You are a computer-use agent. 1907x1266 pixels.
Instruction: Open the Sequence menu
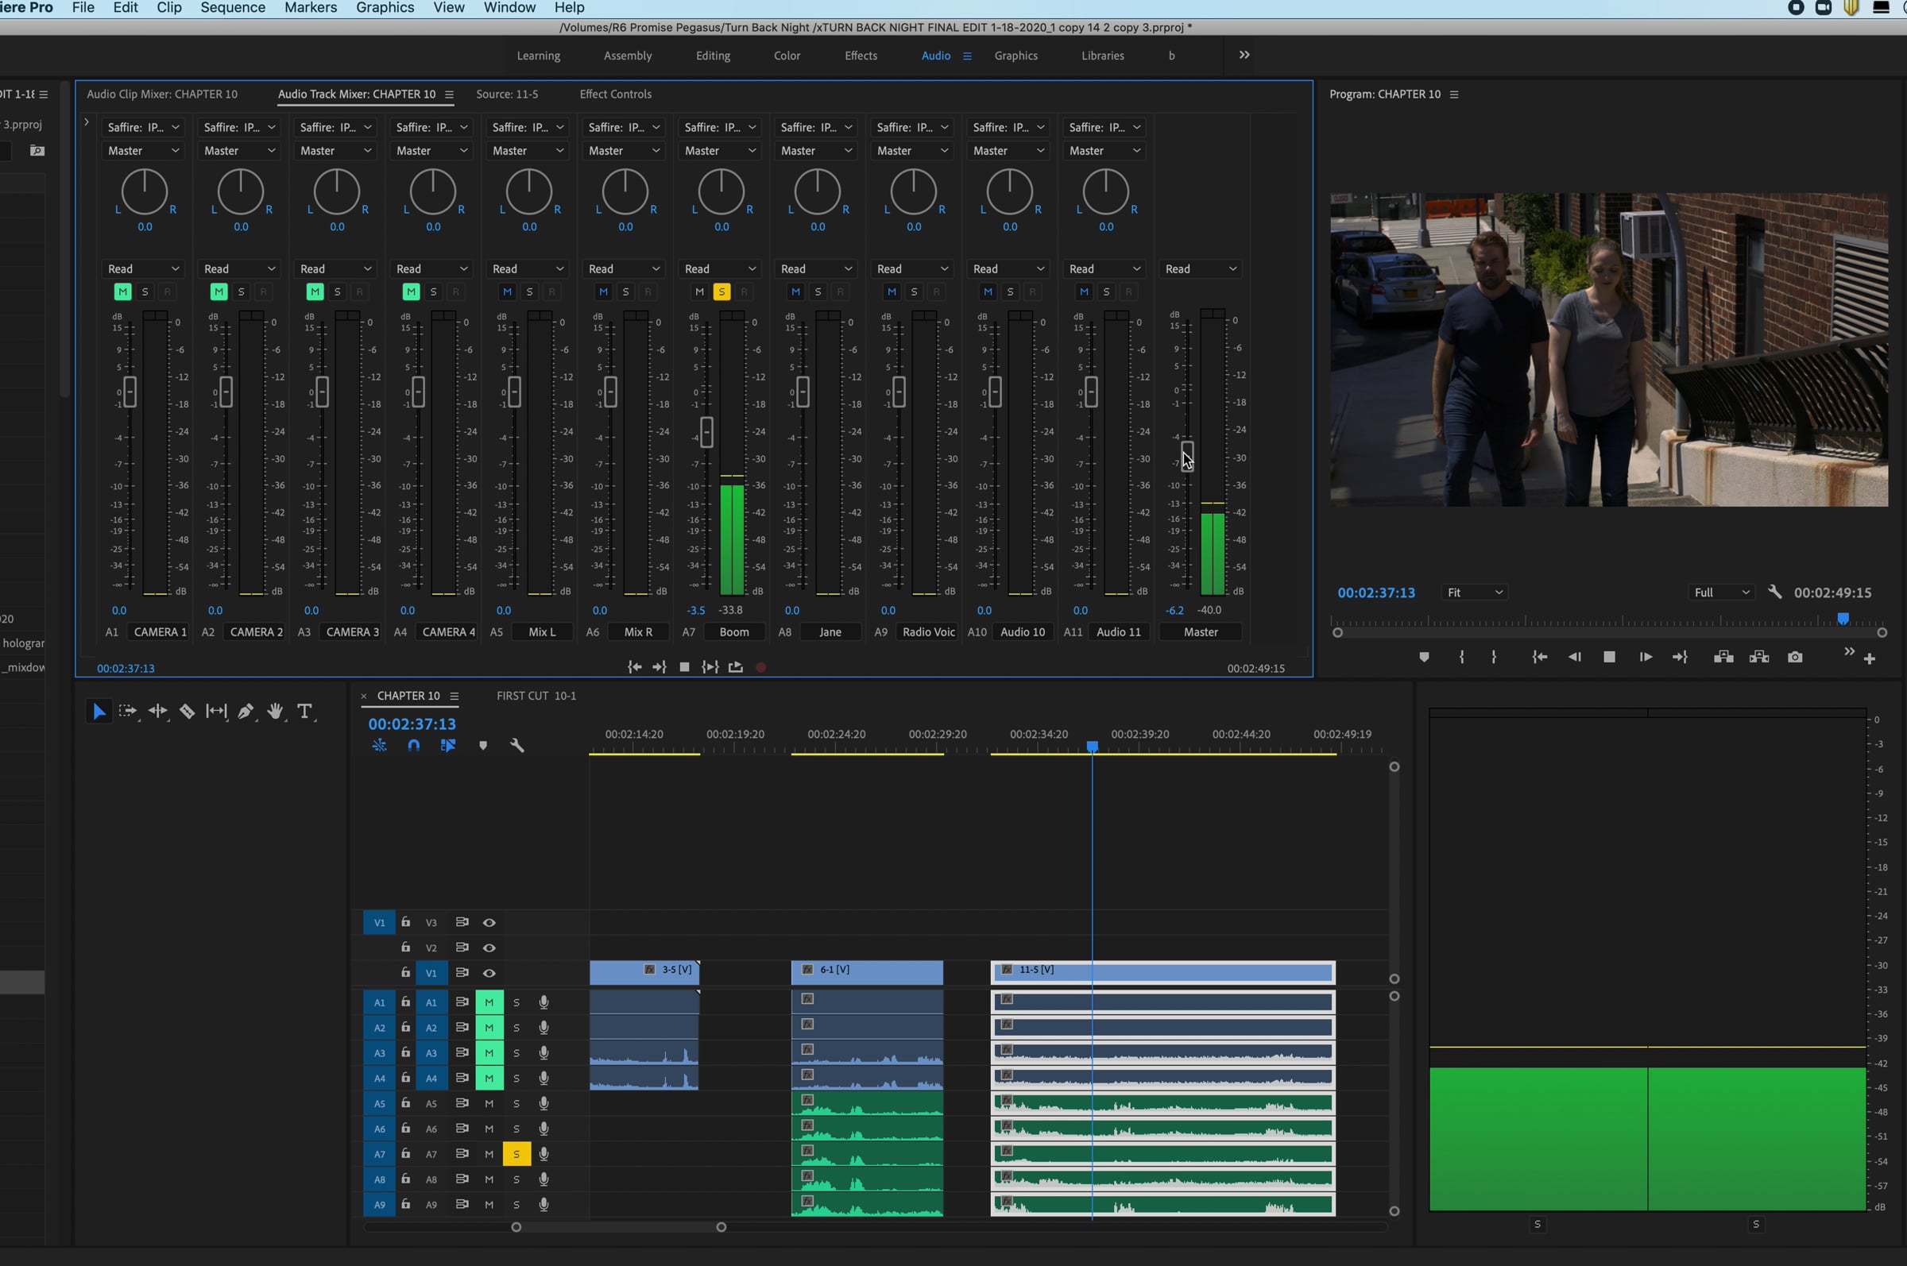point(233,7)
